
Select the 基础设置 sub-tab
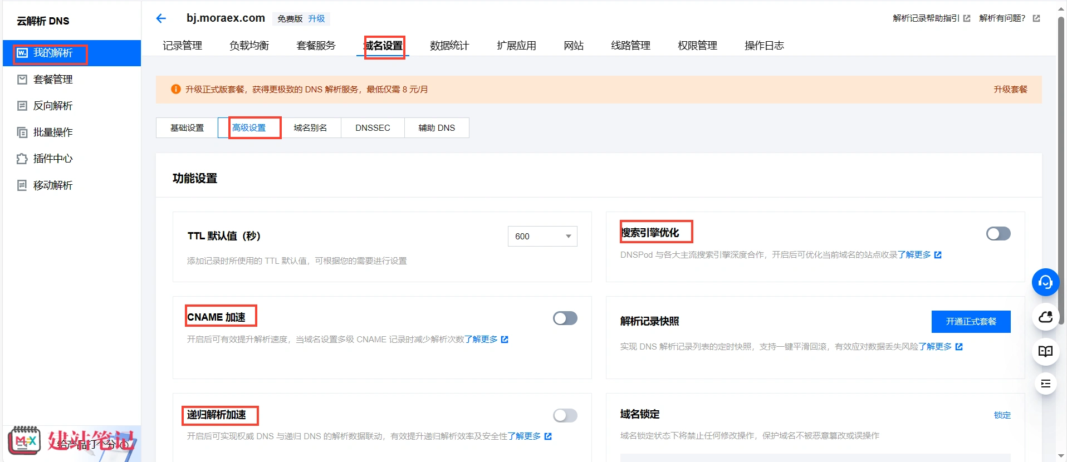point(187,128)
